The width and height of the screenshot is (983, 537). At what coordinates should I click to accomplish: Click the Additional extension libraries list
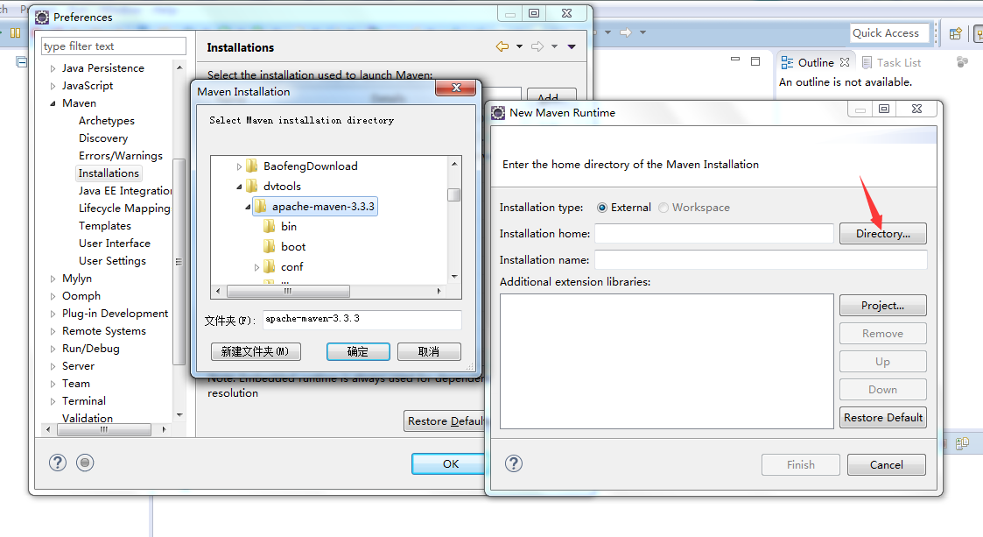(666, 361)
